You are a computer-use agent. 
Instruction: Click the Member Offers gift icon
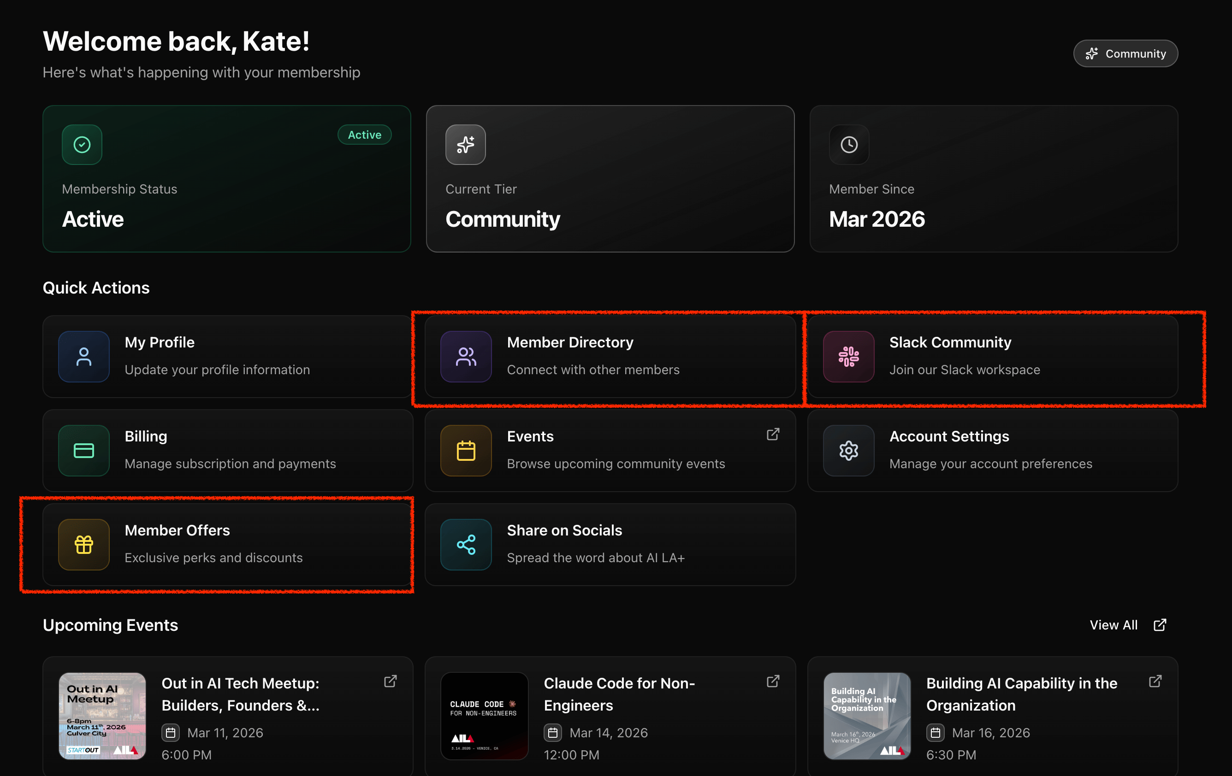pos(83,544)
